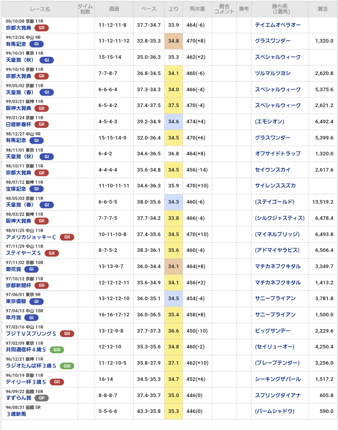Open the 皐月賞 race link

14,318
